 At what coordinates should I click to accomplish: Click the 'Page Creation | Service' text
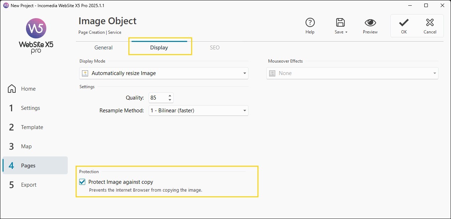click(x=100, y=32)
